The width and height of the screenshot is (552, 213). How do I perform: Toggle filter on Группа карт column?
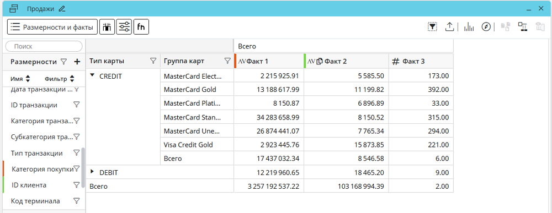tap(227, 61)
